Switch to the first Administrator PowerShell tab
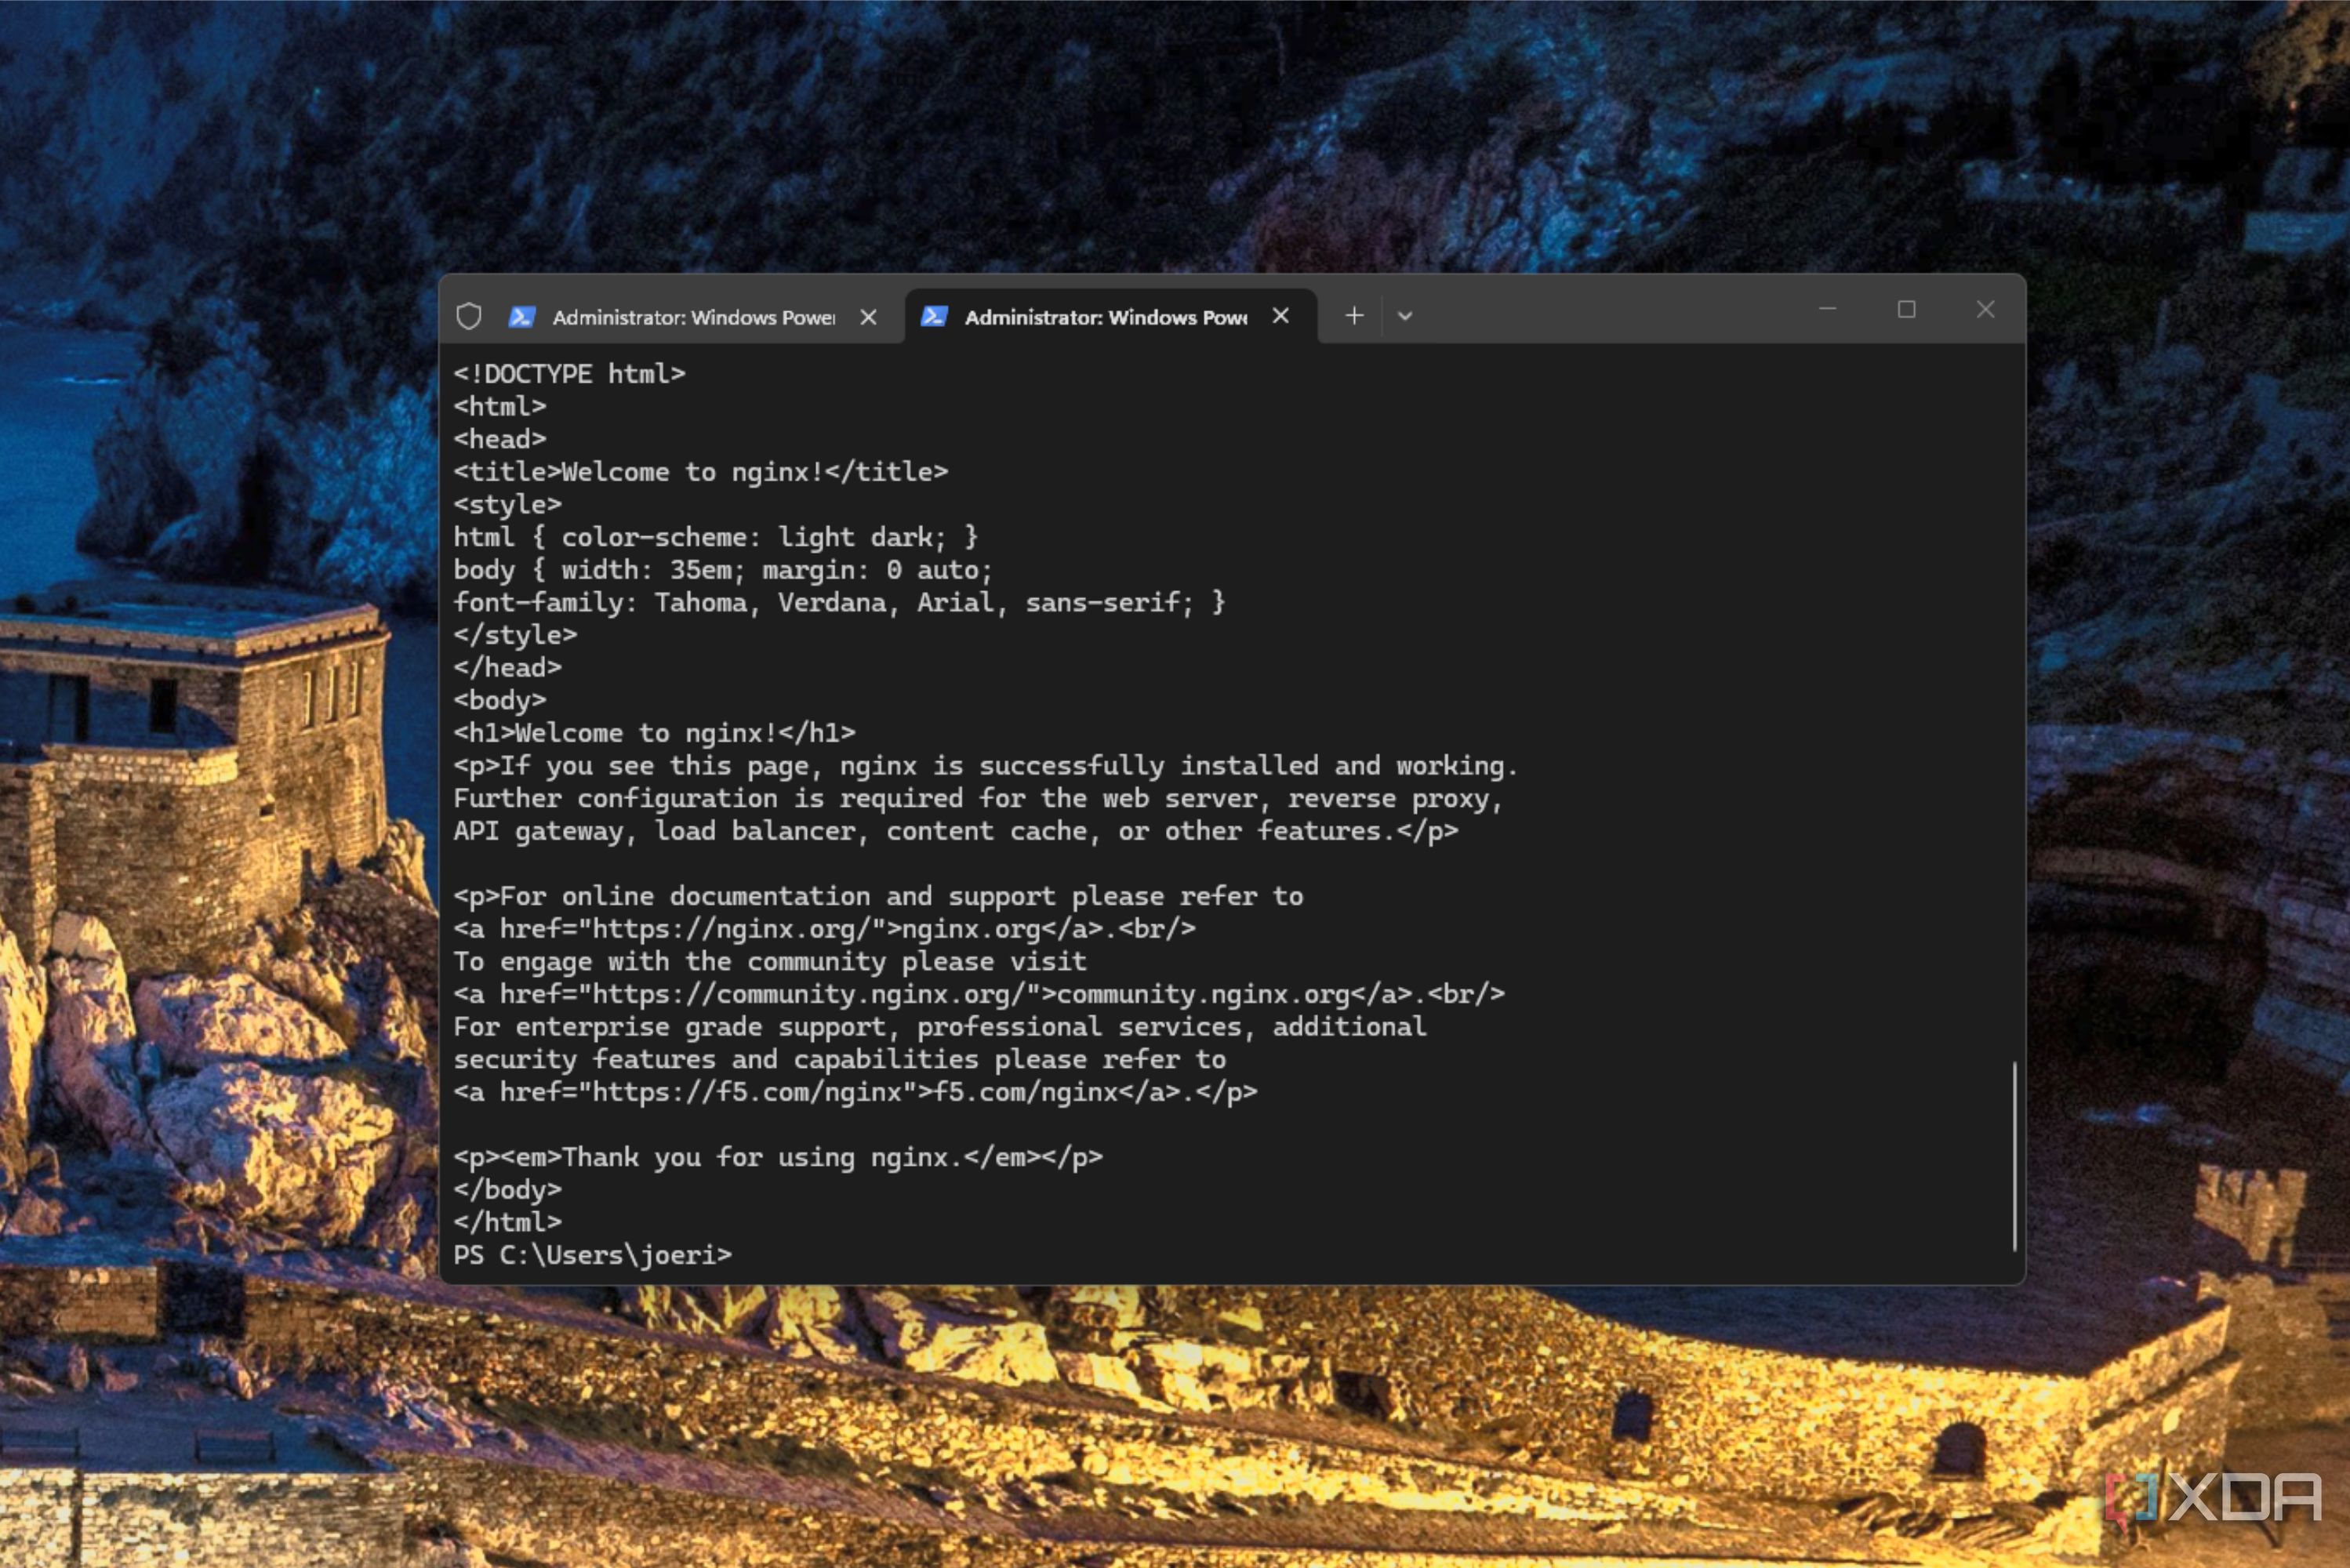Viewport: 2350px width, 1568px height. pos(672,317)
